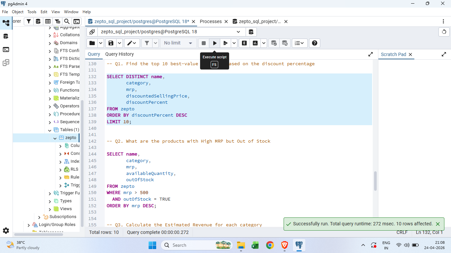
Task: Click the Open File folder icon
Action: [92, 43]
